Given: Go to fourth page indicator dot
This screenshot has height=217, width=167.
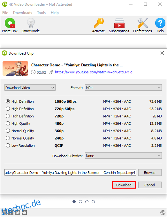Looking at the screenshot, I should pyautogui.click(x=93, y=202).
